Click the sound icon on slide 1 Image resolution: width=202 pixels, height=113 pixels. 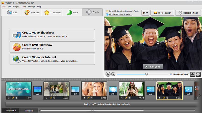[x=16, y=98]
